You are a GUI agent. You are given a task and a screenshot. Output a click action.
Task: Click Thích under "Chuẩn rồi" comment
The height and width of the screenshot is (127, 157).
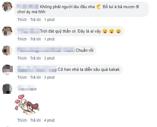point(22,58)
